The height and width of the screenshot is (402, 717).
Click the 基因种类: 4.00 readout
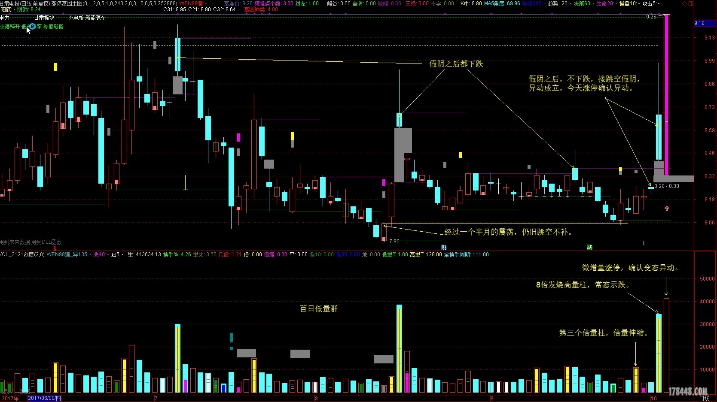261,9
